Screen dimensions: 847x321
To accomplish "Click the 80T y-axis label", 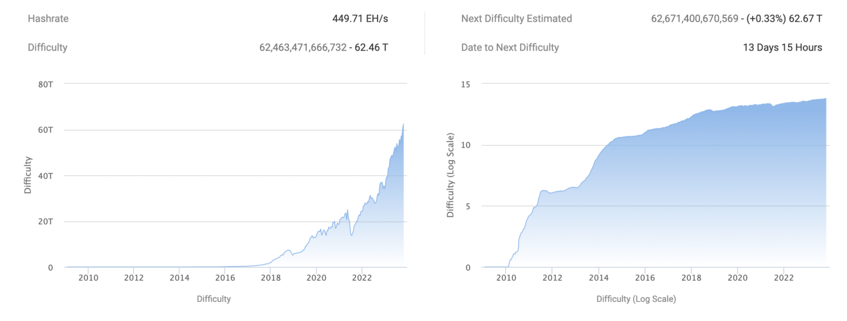I will (46, 84).
